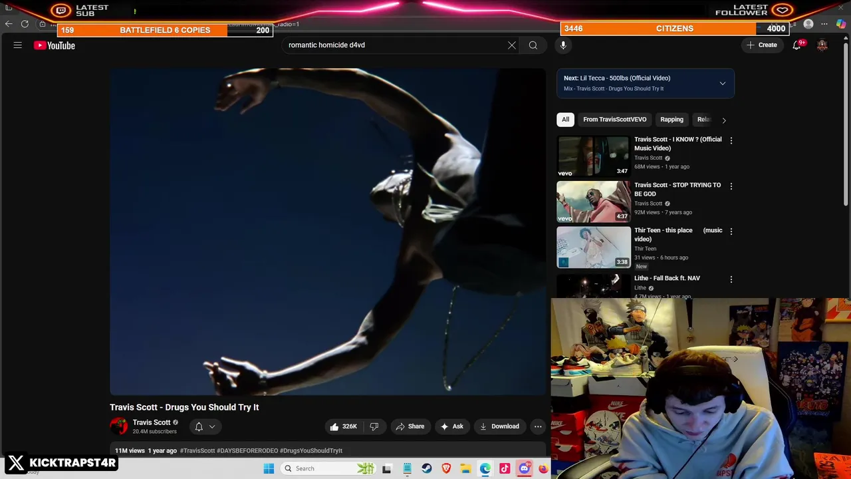The width and height of the screenshot is (851, 479).
Task: Open more actions under the video
Action: [538, 426]
